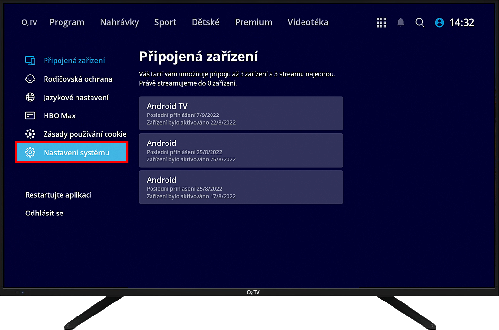The width and height of the screenshot is (499, 330).
Task: Click the gear icon for system settings
Action: coord(30,153)
